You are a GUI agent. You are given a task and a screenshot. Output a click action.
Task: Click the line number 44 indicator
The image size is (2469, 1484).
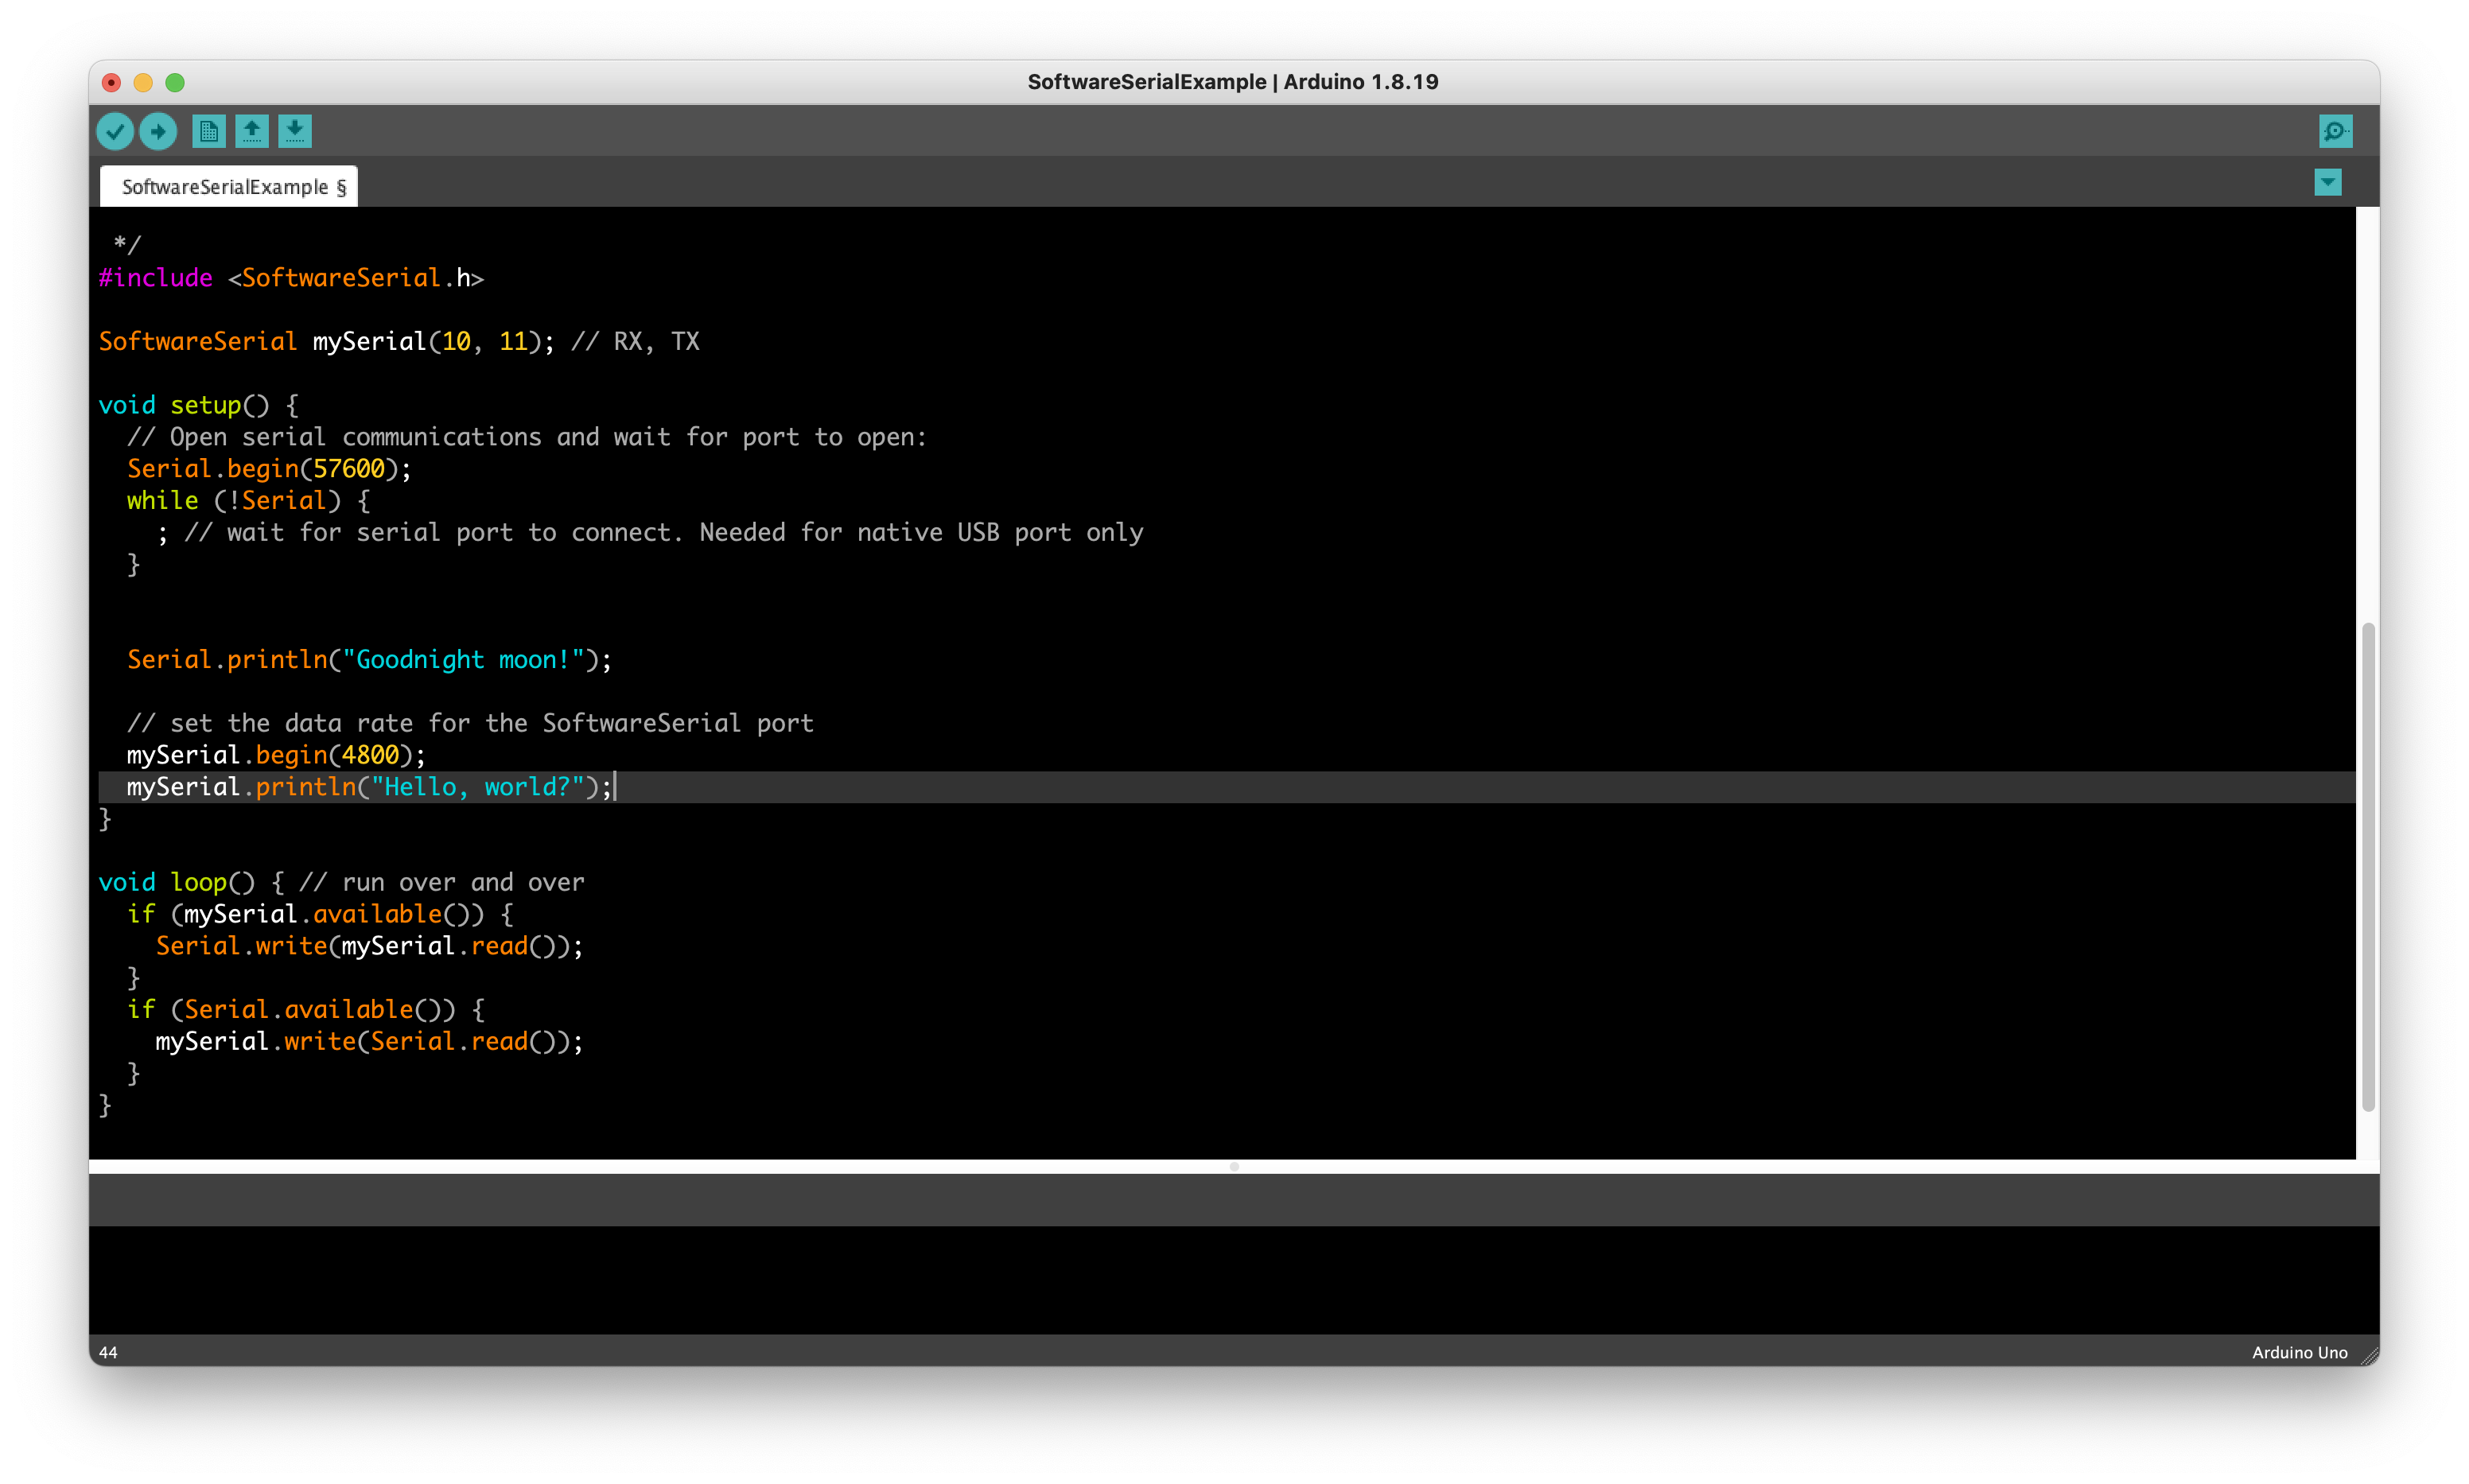click(108, 1352)
